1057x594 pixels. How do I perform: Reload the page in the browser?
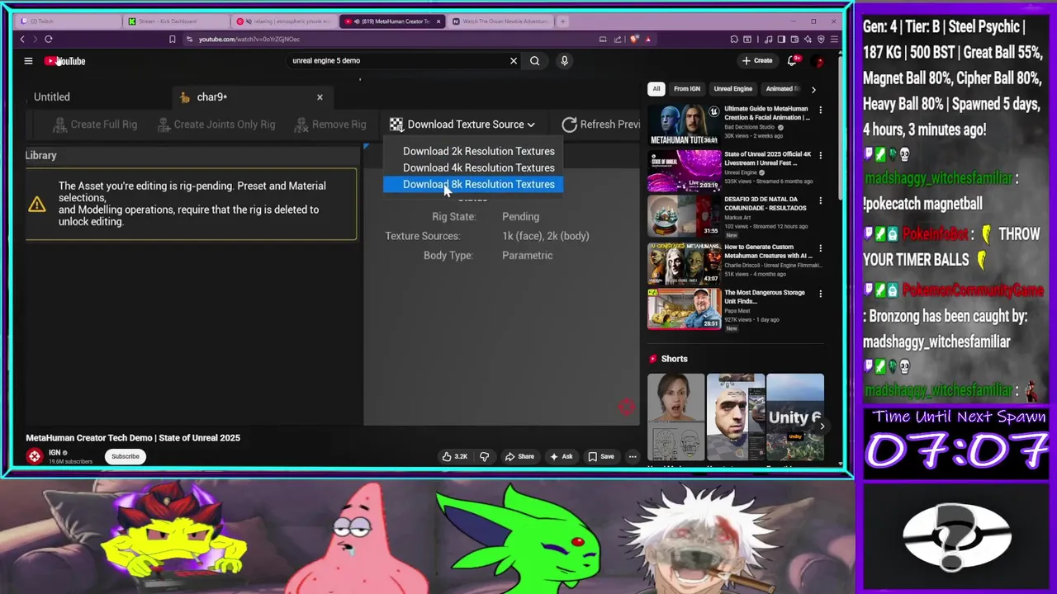point(49,39)
